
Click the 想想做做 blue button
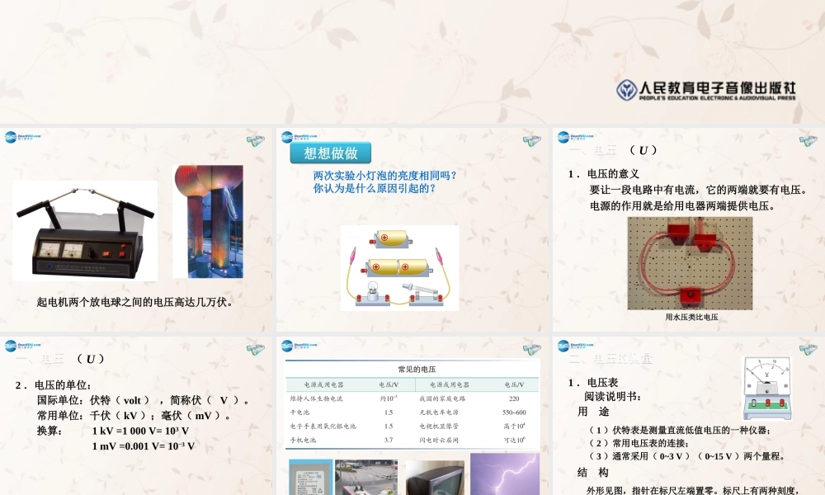click(331, 153)
